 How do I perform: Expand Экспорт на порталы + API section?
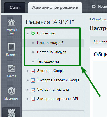click(28, 99)
